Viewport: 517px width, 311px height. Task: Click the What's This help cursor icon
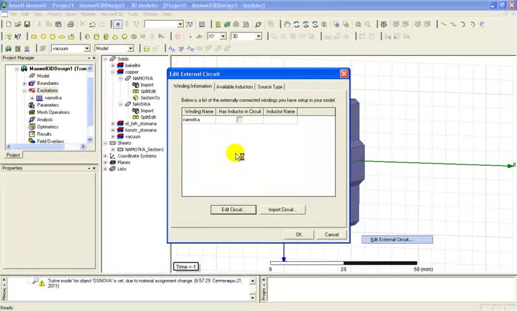17,37
